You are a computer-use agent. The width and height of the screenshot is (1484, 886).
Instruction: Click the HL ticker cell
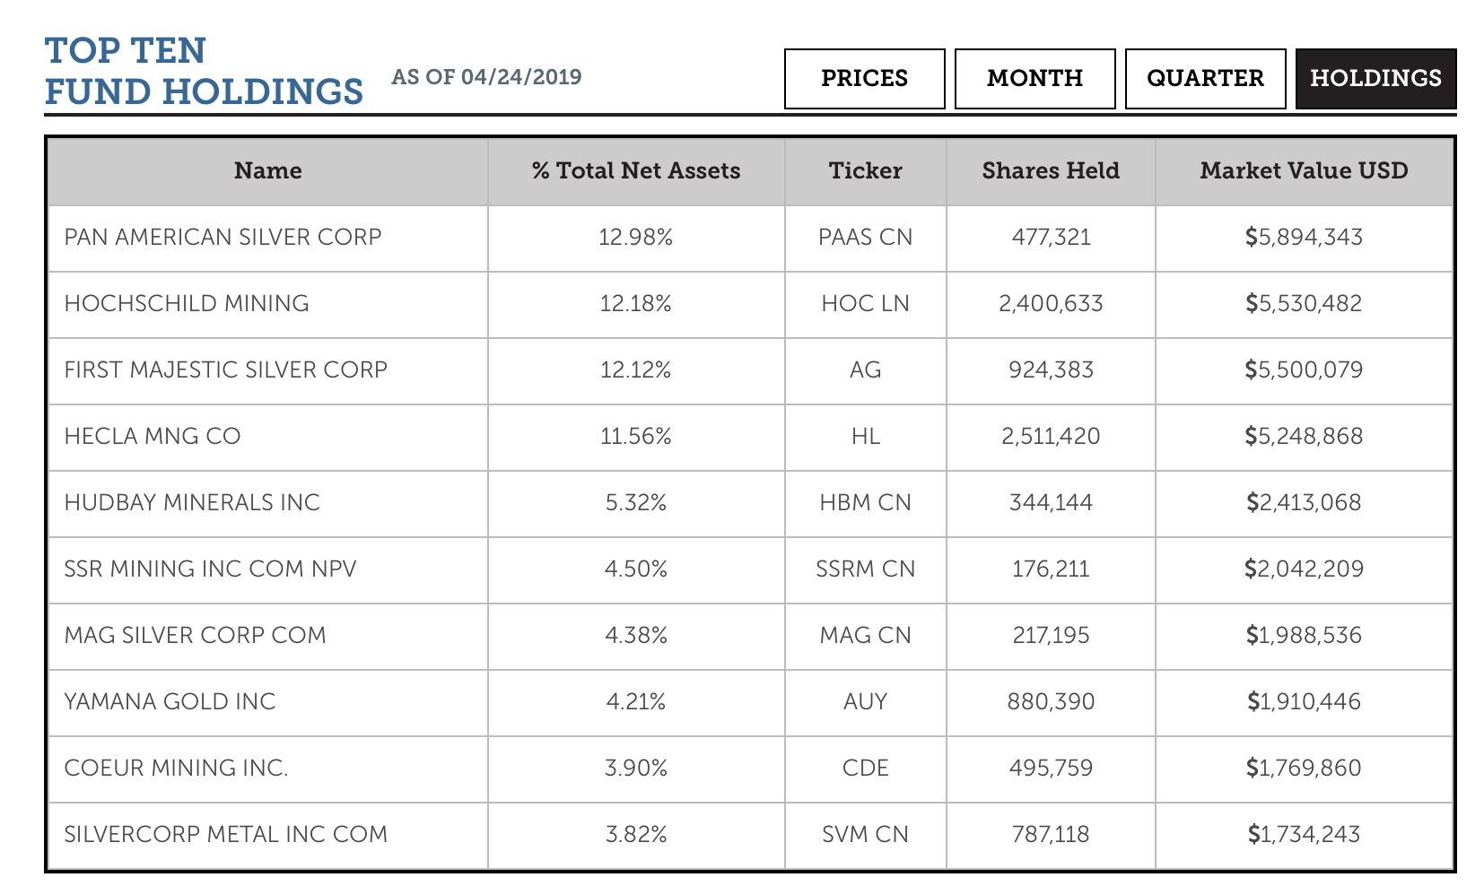[x=865, y=436]
